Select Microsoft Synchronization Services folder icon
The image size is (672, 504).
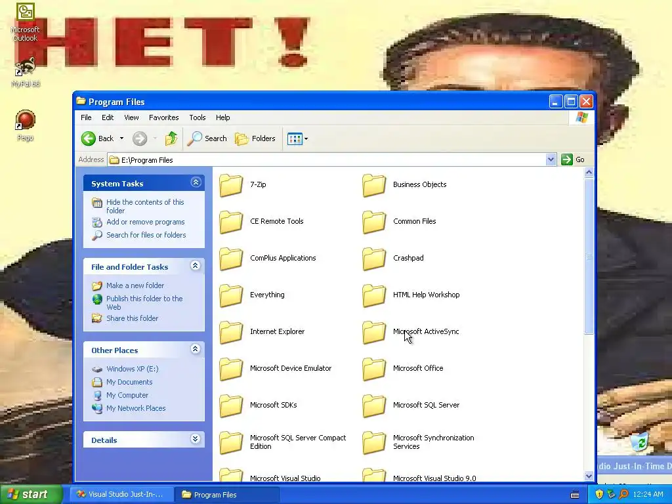pos(374,443)
